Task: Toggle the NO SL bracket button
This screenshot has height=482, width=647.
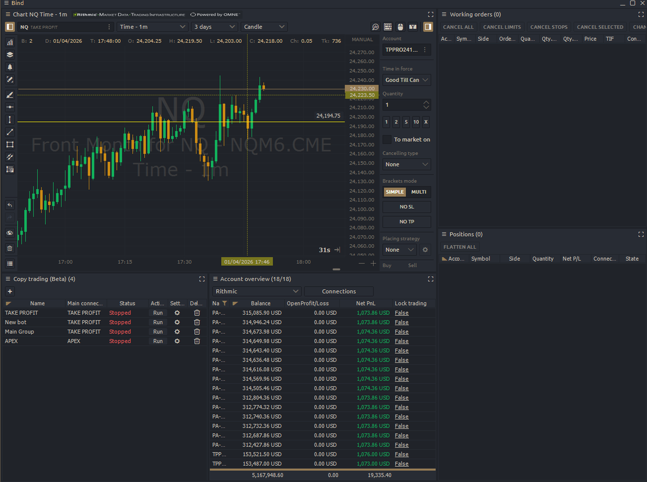Action: pyautogui.click(x=407, y=207)
